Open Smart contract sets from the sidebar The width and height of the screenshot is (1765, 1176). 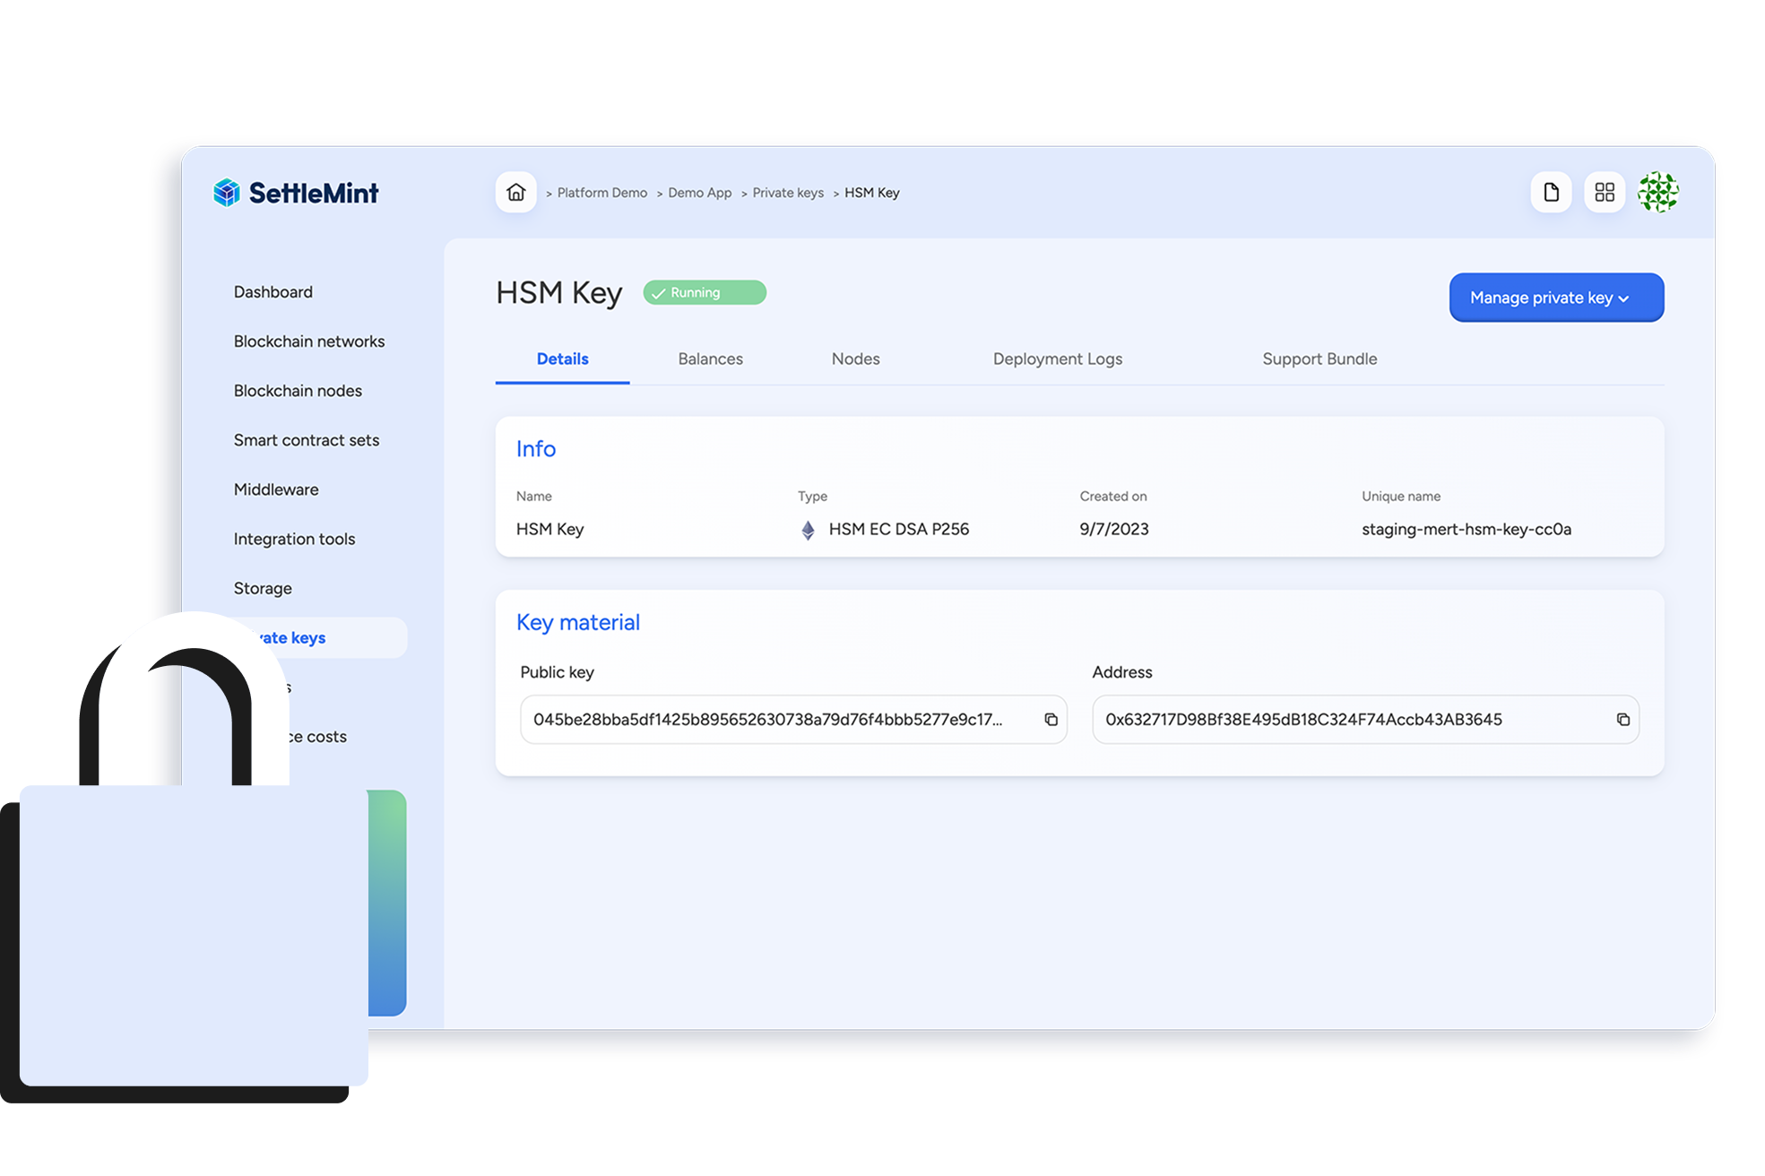(x=307, y=440)
